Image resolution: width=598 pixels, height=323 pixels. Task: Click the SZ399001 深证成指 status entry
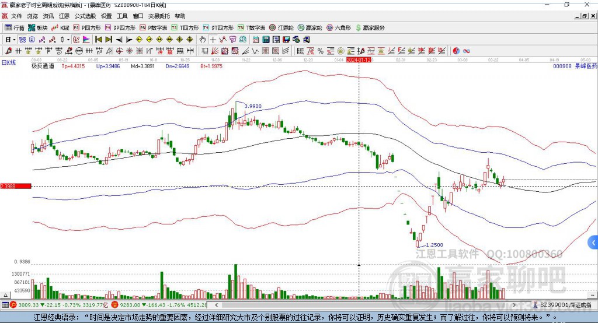(565, 305)
